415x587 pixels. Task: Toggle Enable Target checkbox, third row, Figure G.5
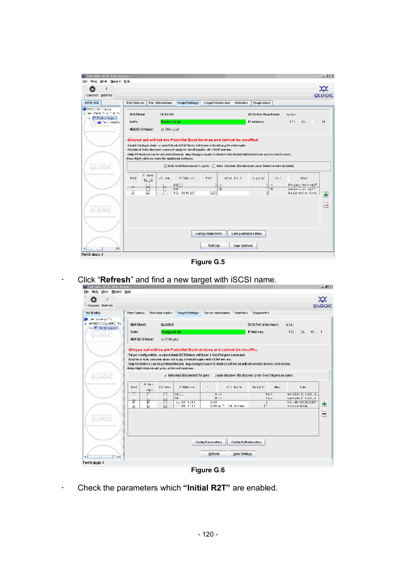tap(148, 193)
